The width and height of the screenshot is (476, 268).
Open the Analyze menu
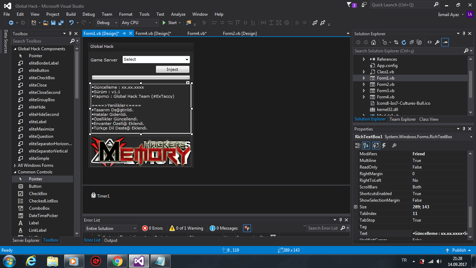(x=178, y=14)
